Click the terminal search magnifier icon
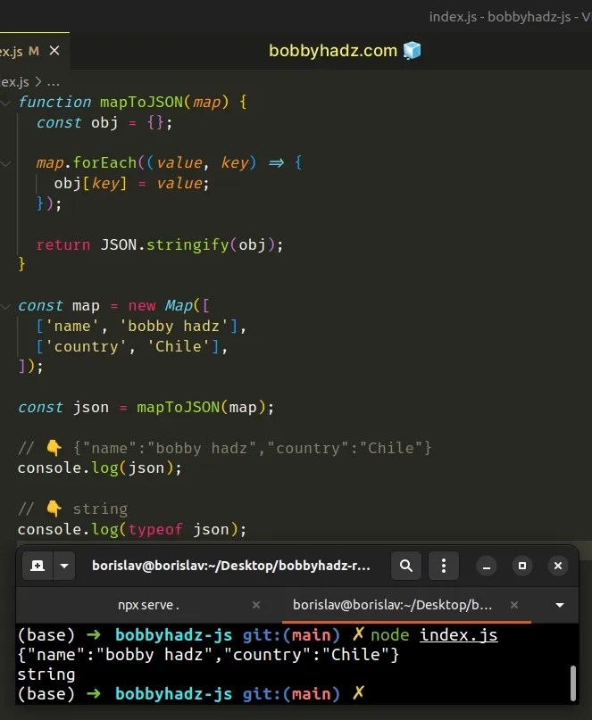 pyautogui.click(x=406, y=566)
